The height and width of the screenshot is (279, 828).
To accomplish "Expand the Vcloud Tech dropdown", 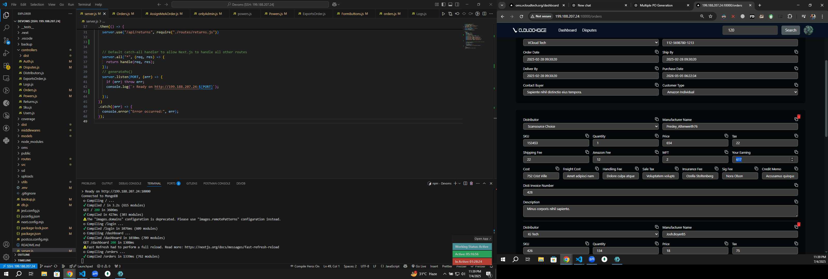I will [591, 43].
